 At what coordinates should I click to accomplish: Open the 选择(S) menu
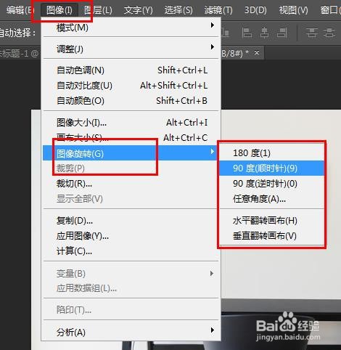click(178, 10)
